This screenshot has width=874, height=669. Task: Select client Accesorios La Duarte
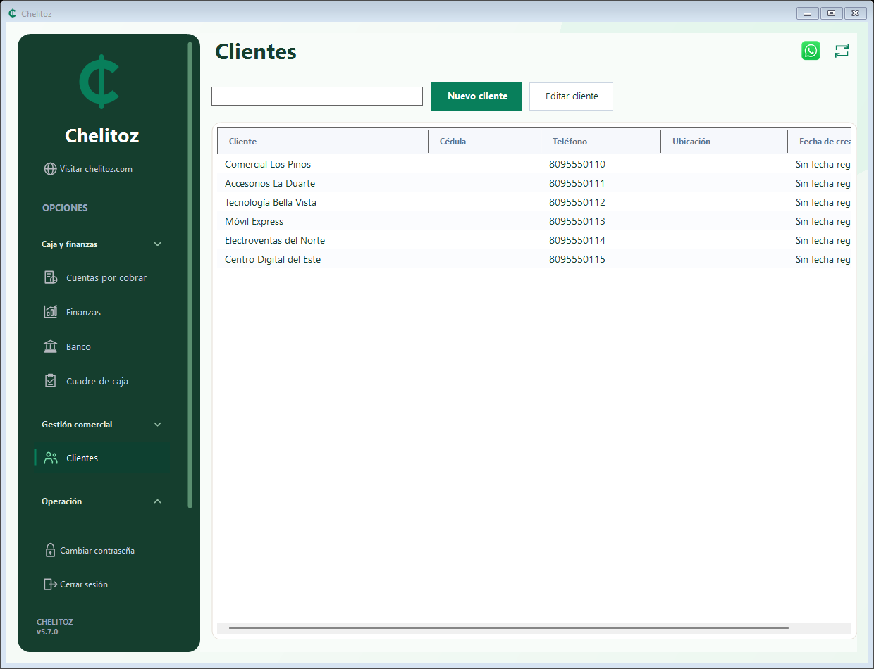click(534, 183)
